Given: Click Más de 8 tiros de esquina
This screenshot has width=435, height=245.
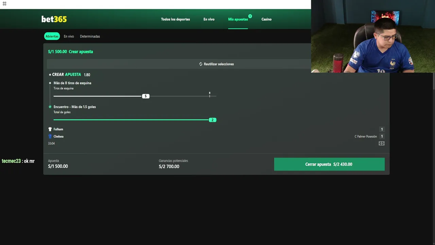Looking at the screenshot, I should pyautogui.click(x=72, y=83).
